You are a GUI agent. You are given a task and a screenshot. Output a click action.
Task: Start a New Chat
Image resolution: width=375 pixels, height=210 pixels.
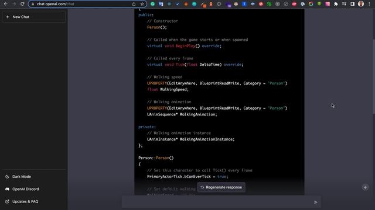[x=34, y=17]
